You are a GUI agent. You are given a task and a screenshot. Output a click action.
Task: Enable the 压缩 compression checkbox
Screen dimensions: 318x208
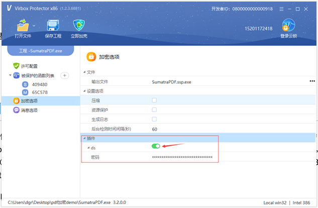tap(154, 100)
